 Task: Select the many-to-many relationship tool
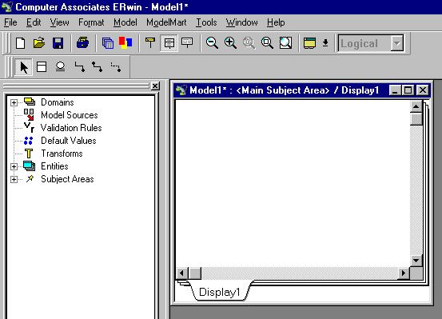[98, 67]
